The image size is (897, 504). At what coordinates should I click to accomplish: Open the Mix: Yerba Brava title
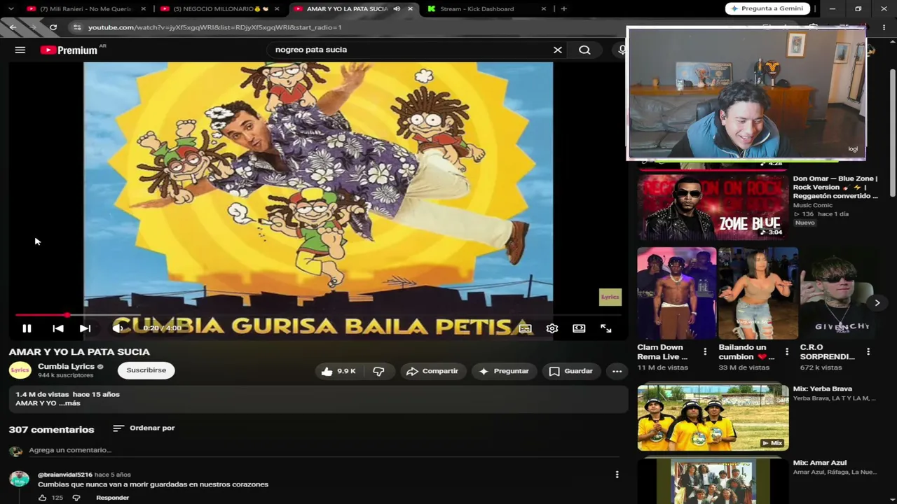pos(823,388)
